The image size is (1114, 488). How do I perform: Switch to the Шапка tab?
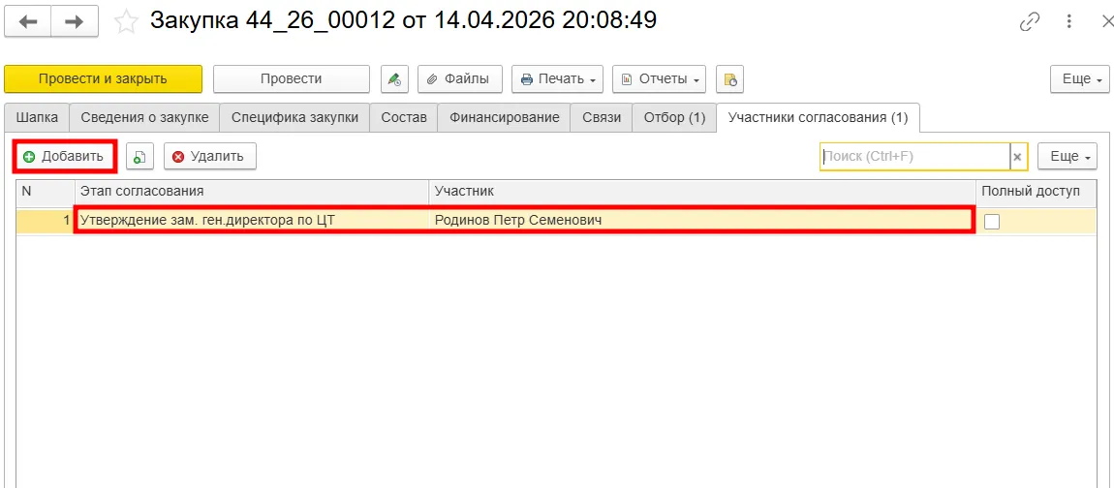[36, 118]
